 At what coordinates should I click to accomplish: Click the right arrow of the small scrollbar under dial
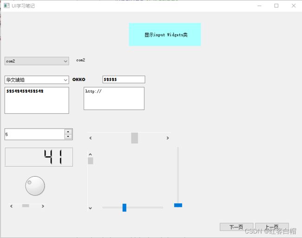pyautogui.click(x=43, y=206)
